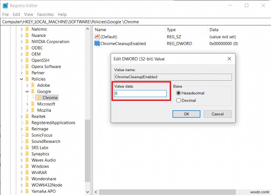Click the Adobe folder icon
The height and width of the screenshot is (195, 271).
33,85
